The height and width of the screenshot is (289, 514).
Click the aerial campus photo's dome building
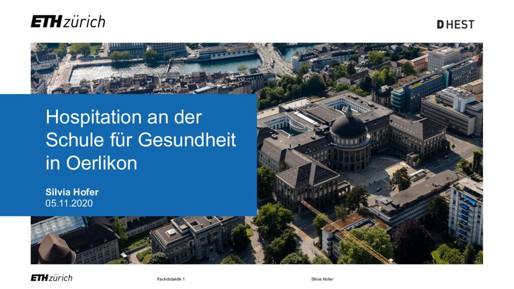click(349, 137)
